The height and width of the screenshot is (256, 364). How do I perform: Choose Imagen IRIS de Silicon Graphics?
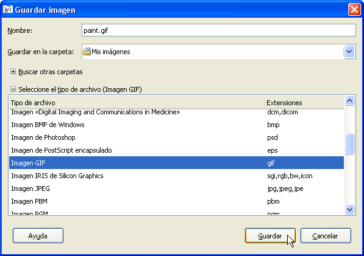[x=176, y=176]
